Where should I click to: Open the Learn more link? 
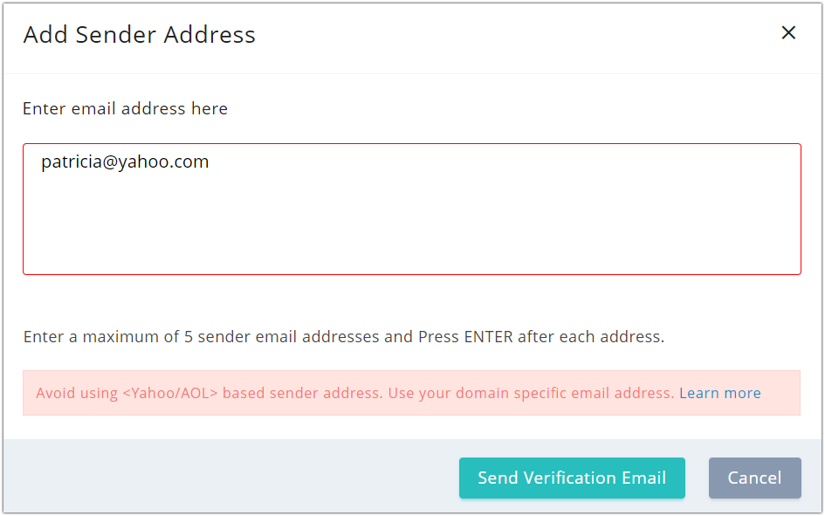[719, 393]
